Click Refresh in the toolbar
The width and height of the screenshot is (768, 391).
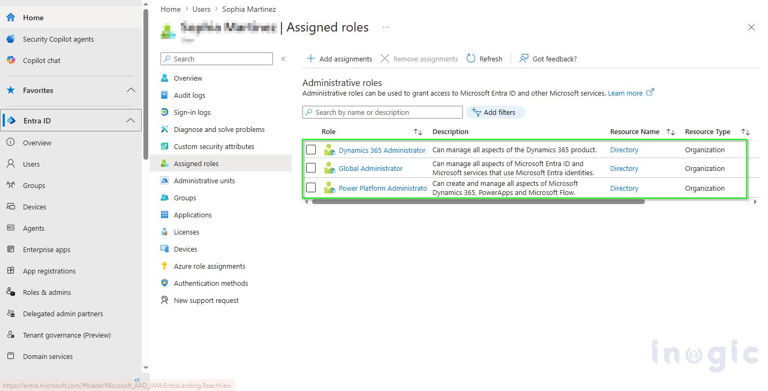coord(484,59)
